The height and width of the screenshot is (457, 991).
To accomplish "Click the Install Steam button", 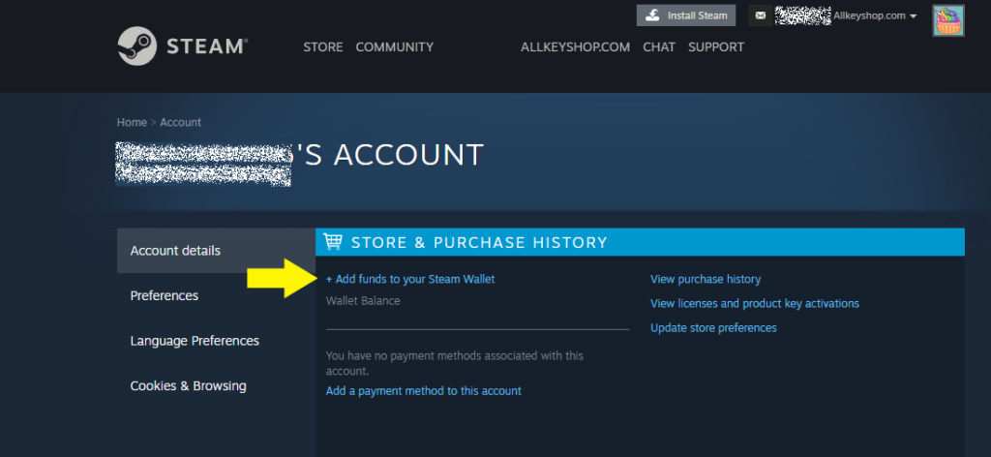I will tap(685, 15).
